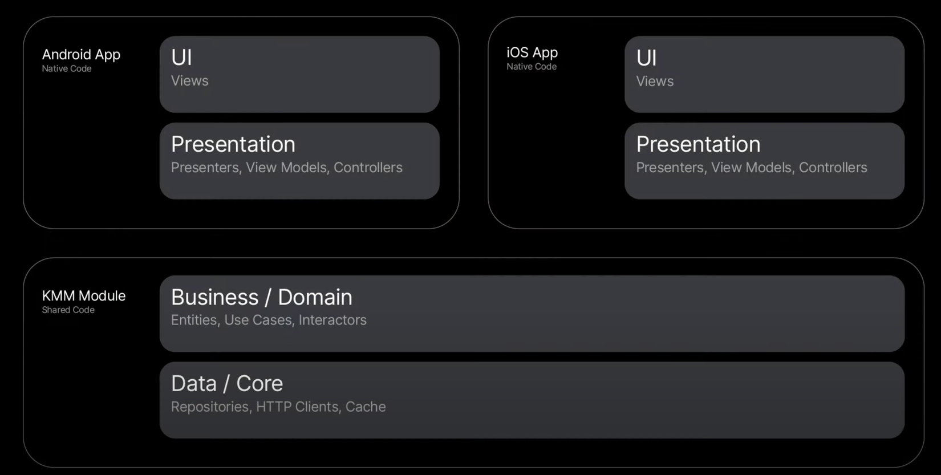Click the iOS App title label
Image resolution: width=941 pixels, height=475 pixels.
point(532,52)
